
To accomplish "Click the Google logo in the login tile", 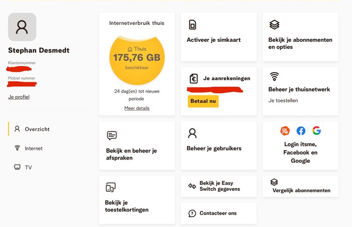I will coord(316,130).
